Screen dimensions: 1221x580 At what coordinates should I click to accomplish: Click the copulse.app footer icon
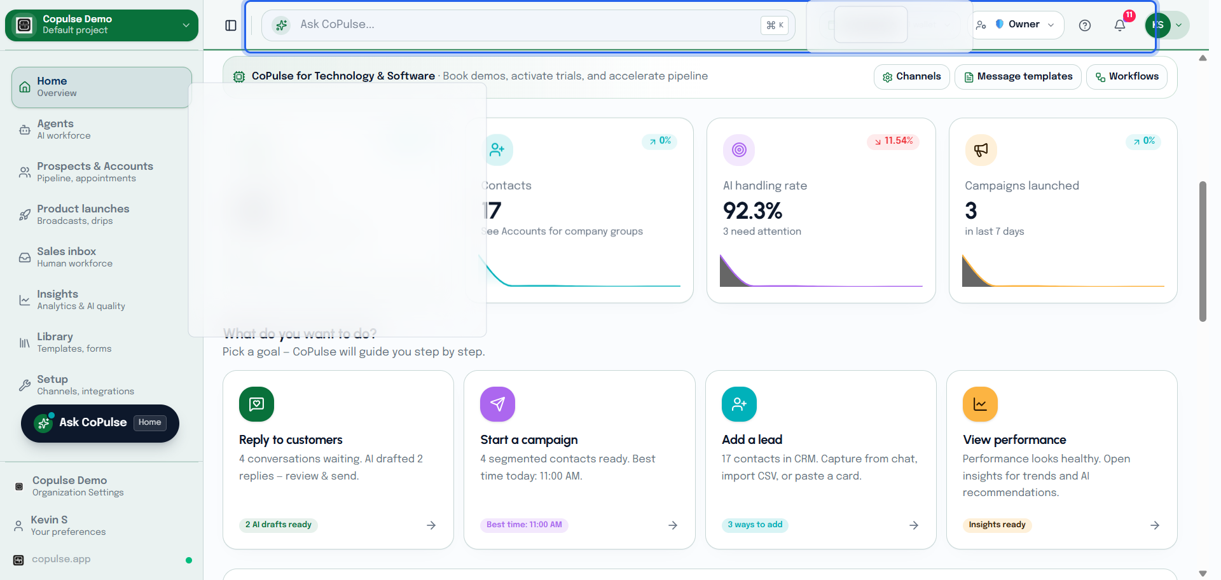18,560
